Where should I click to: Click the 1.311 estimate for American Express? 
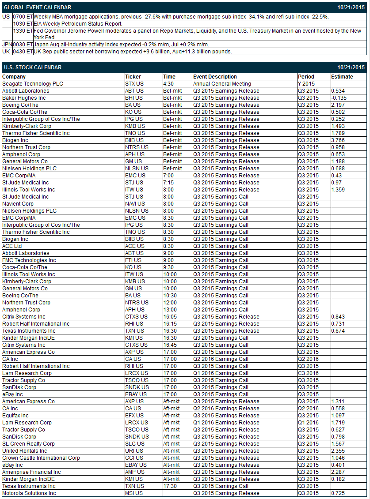click(x=338, y=401)
